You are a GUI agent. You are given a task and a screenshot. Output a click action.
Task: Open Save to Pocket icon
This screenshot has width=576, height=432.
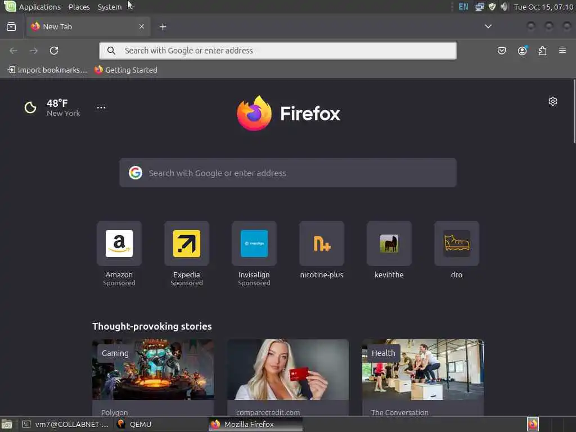(x=501, y=51)
